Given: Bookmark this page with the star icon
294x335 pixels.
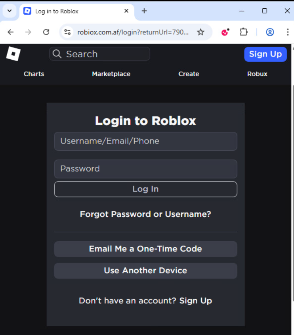Looking at the screenshot, I should pos(201,32).
